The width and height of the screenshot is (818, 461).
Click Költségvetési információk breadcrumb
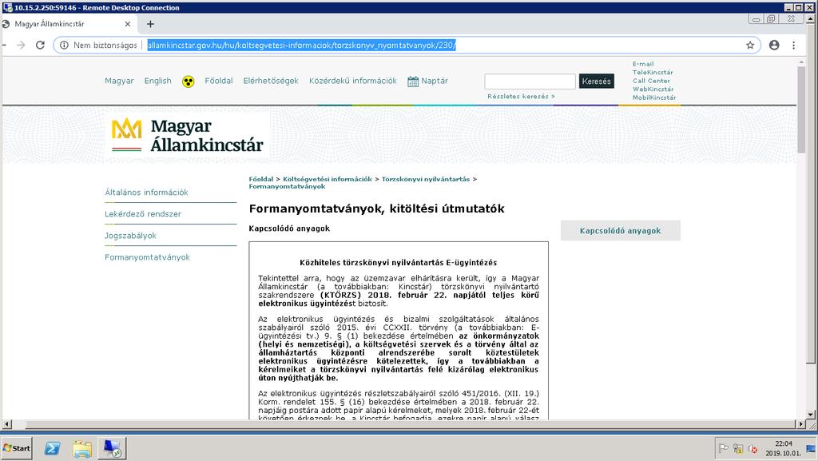pyautogui.click(x=327, y=179)
